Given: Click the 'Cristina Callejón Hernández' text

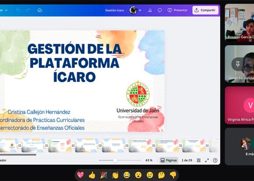Looking at the screenshot, I should (x=39, y=112).
